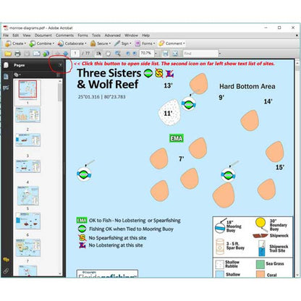Screen dimensions: 301x301
Task: Open the Document menu
Action: [43, 35]
